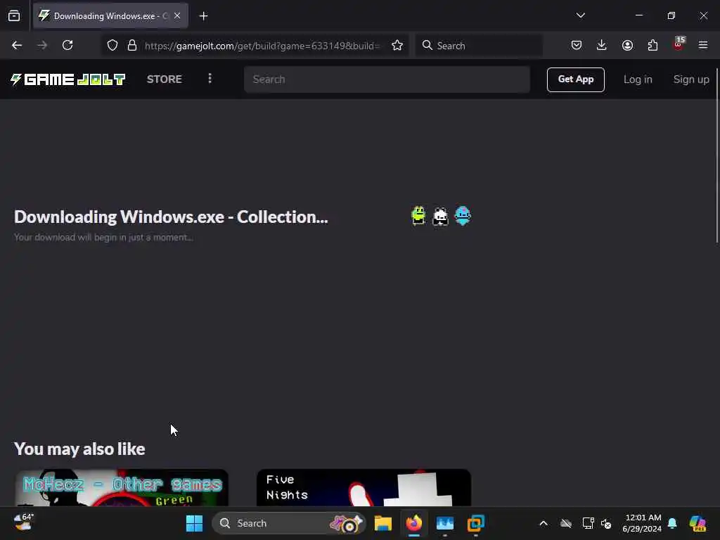Select the Downloading Windows.exe tab
The height and width of the screenshot is (540, 720).
pos(110,16)
